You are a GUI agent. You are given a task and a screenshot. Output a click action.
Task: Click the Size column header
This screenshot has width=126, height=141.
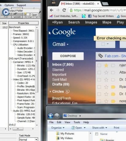coord(4,23)
